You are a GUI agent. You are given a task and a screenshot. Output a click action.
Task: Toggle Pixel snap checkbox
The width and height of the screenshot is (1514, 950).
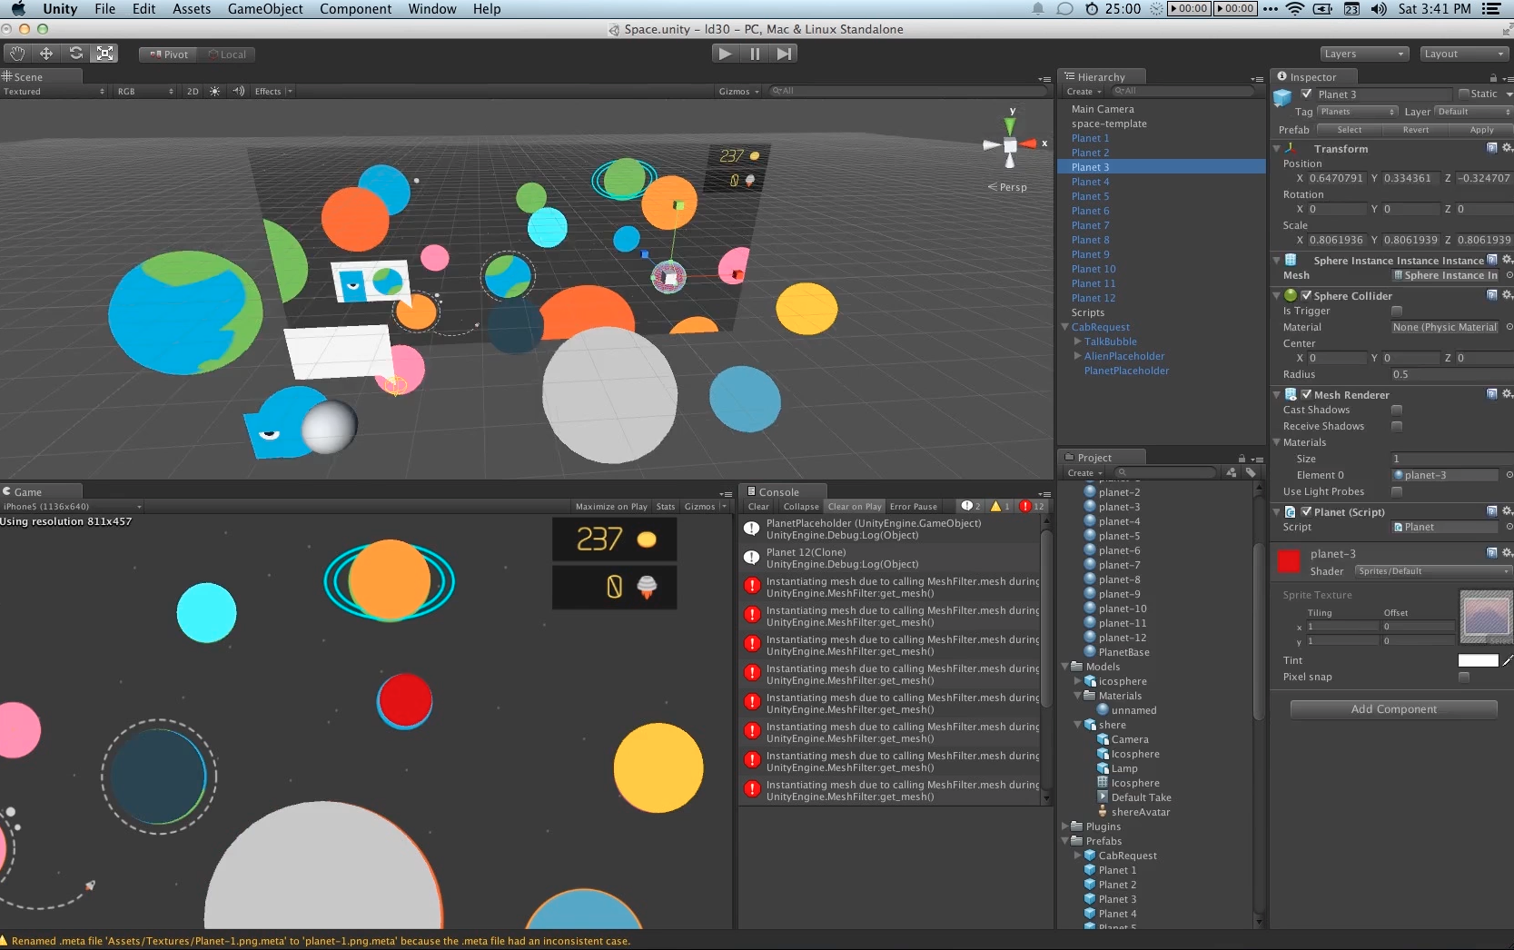[x=1463, y=677]
